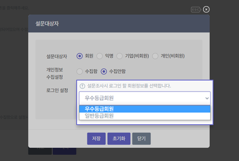Click the 개인정보 수집설정 label
Image resolution: width=239 pixels, height=161 pixels.
click(x=55, y=73)
